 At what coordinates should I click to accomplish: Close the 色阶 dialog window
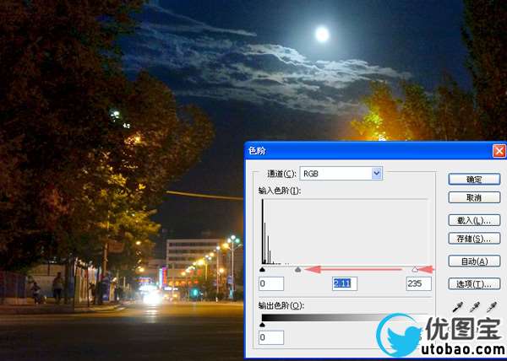pyautogui.click(x=499, y=150)
